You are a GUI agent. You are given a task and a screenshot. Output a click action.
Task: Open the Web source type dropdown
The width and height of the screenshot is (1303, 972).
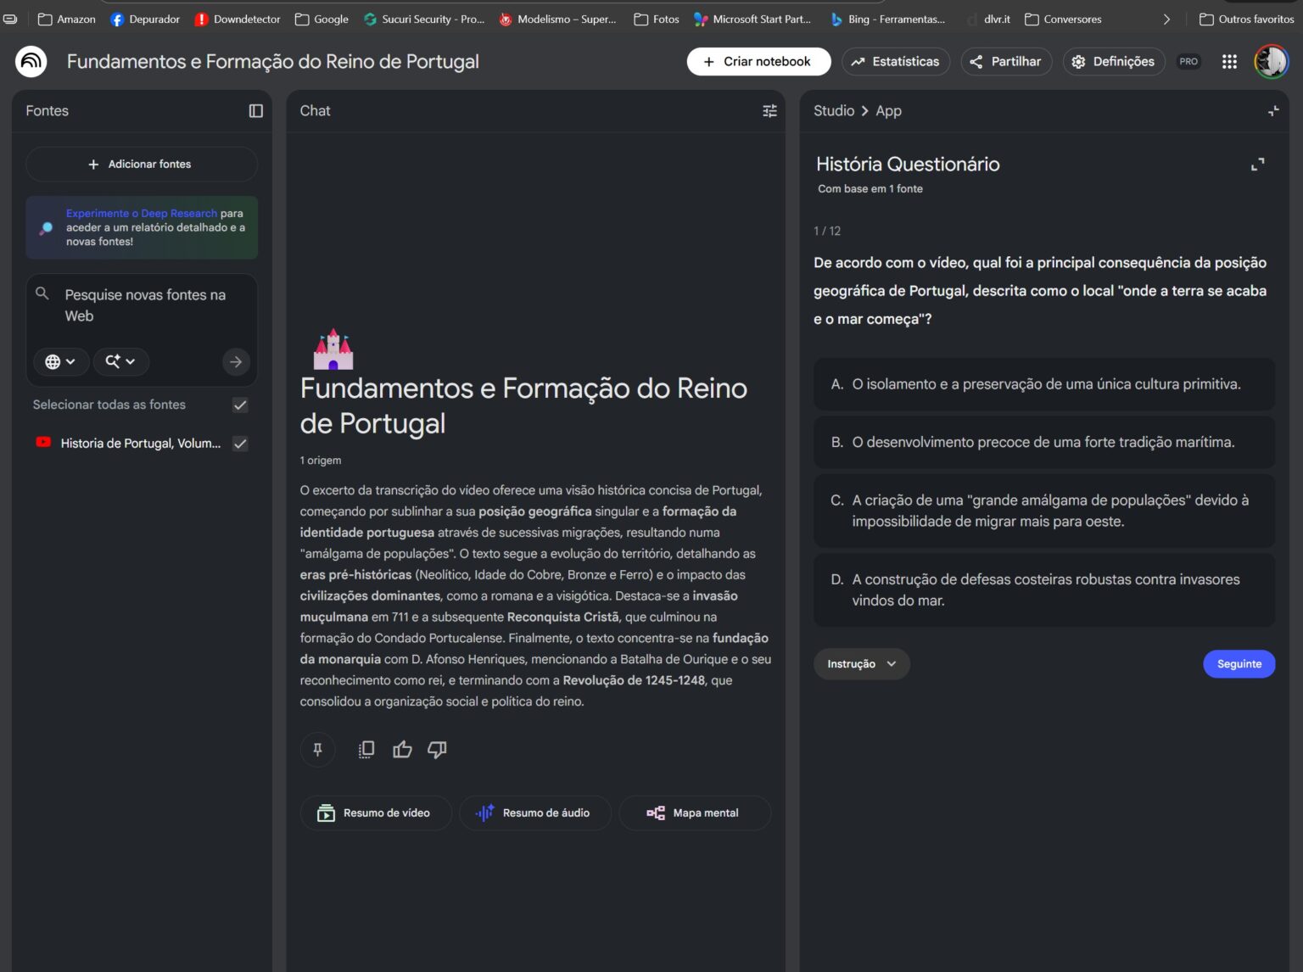pos(60,362)
